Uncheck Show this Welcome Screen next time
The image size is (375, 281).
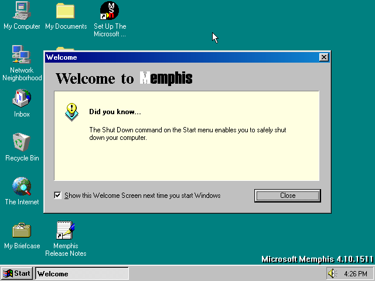(57, 195)
